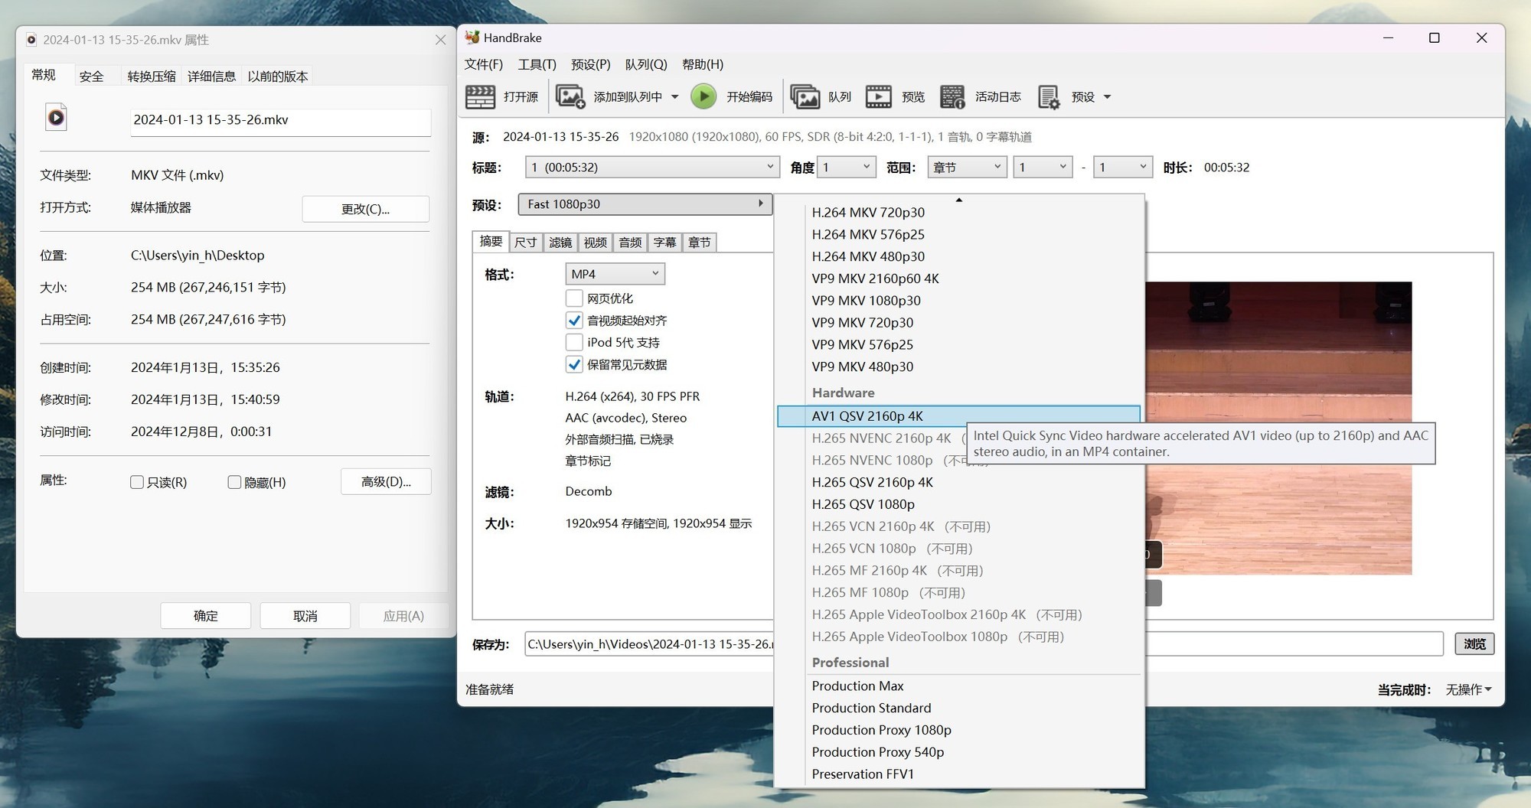This screenshot has height=808, width=1531.
Task: Click the 高级(D)... button
Action: click(x=386, y=481)
